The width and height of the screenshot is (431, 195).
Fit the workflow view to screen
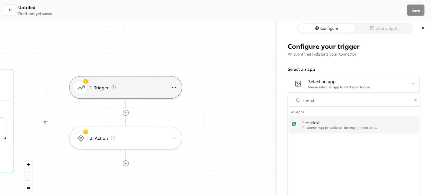pos(29,180)
